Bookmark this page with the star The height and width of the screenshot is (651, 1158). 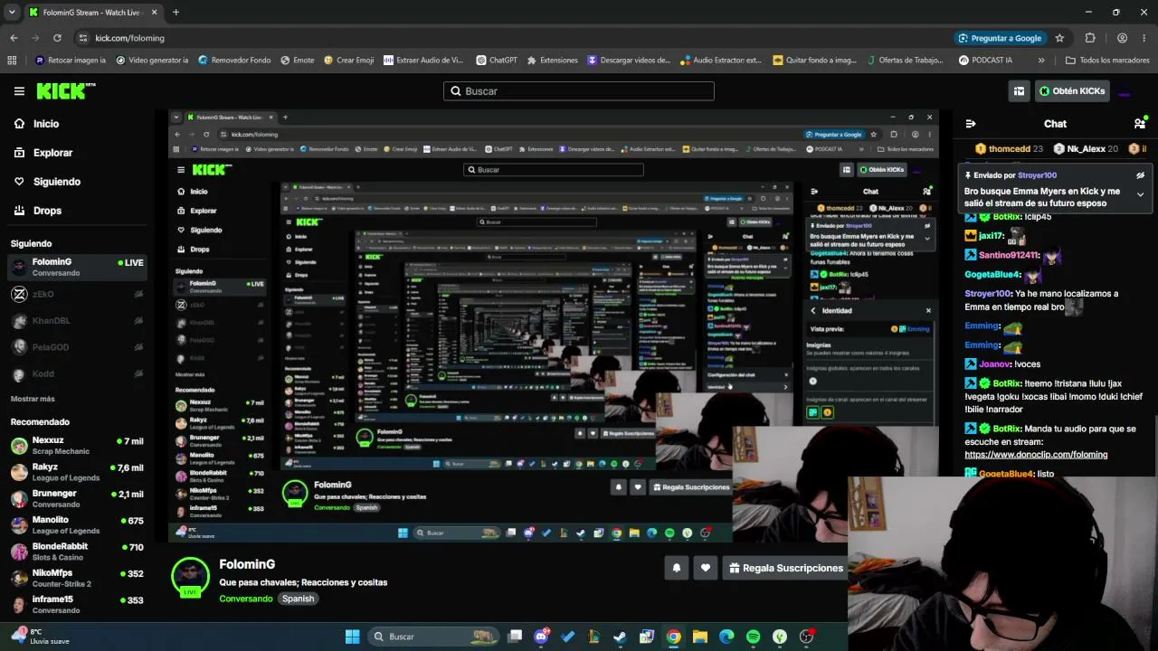click(1059, 38)
